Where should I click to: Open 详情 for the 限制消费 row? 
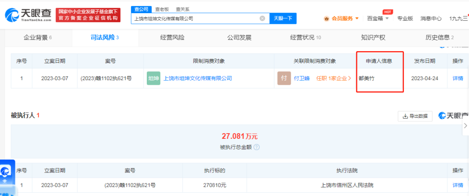click(x=458, y=78)
